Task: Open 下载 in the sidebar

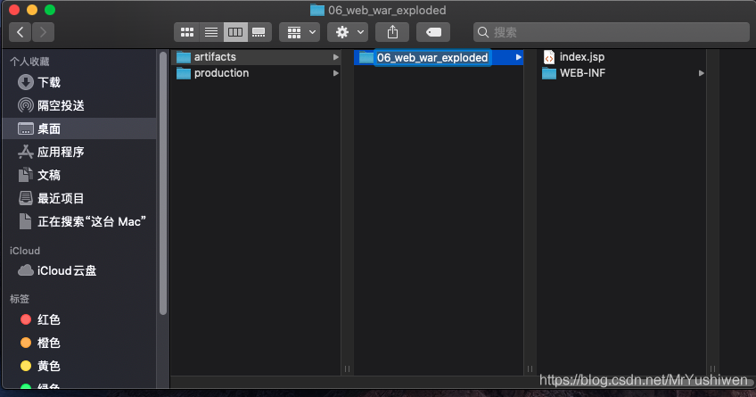Action: coord(79,82)
